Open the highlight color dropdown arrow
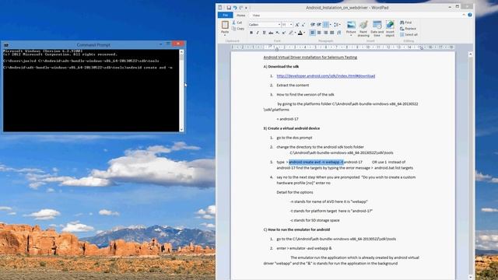 point(295,33)
